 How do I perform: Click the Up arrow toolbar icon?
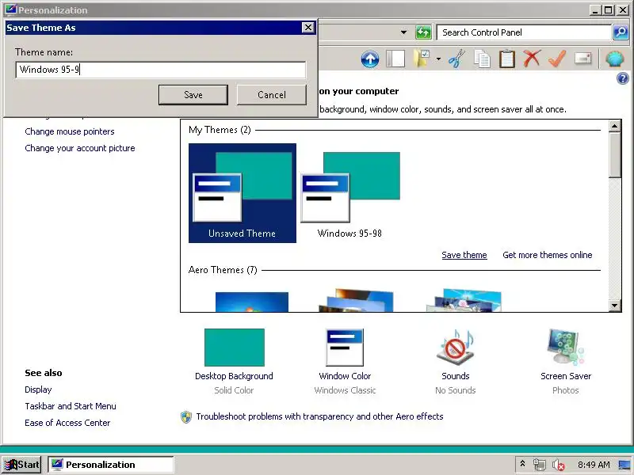coord(369,59)
